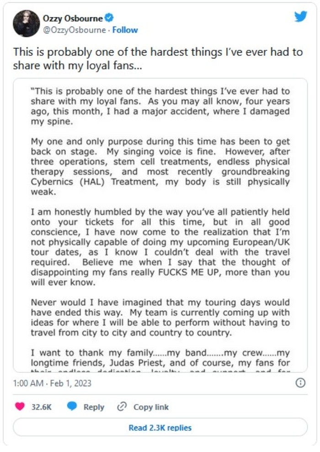320x452 pixels.
Task: Click the reply speech bubble icon
Action: tap(72, 407)
